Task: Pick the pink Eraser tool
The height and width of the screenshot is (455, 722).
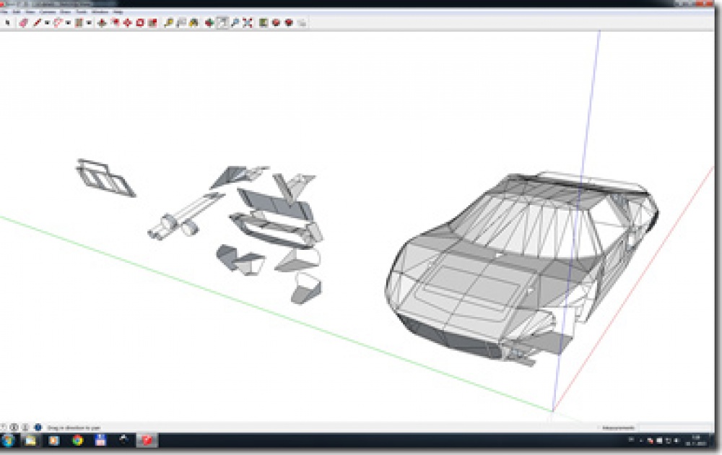Action: 24,22
